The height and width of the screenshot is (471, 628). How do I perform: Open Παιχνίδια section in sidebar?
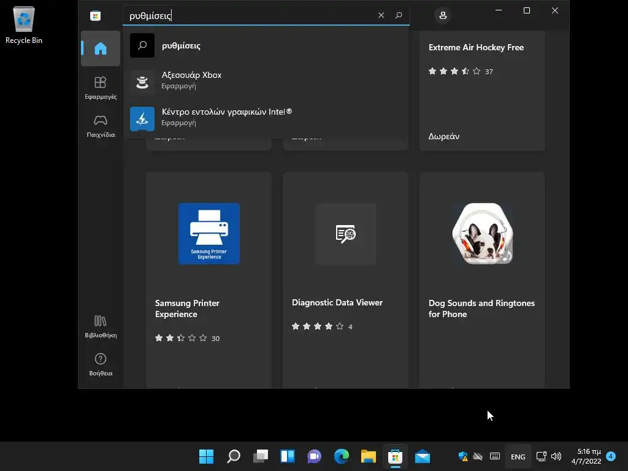pyautogui.click(x=100, y=126)
